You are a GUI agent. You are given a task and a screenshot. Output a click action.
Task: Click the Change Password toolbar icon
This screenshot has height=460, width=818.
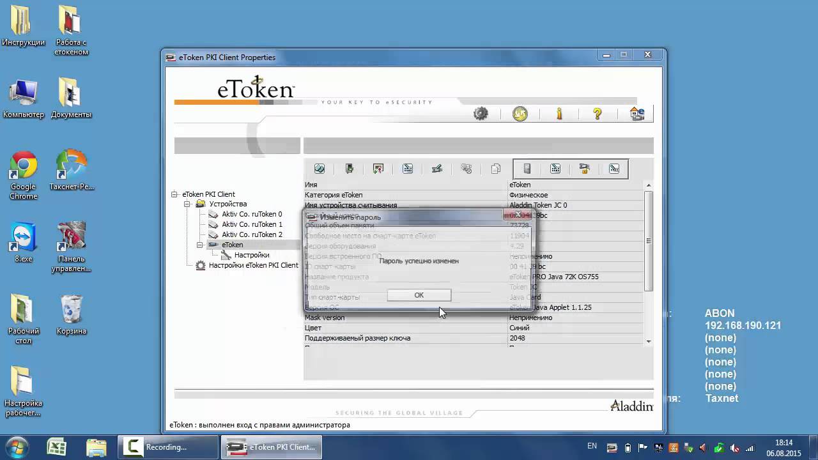[x=408, y=169]
